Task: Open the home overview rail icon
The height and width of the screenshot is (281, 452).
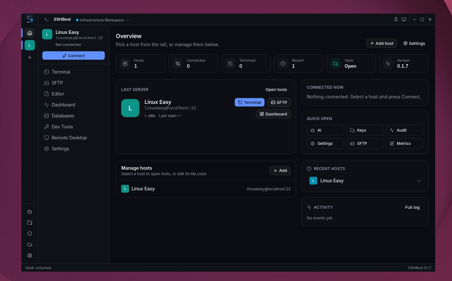Action: coord(30,33)
